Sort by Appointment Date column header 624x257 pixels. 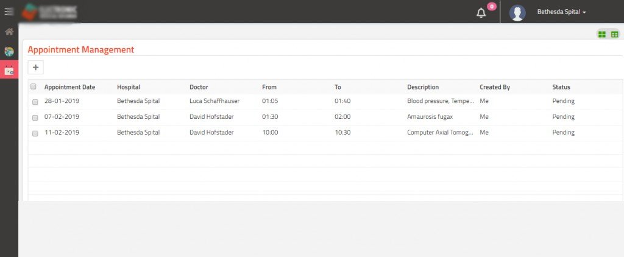pyautogui.click(x=69, y=87)
